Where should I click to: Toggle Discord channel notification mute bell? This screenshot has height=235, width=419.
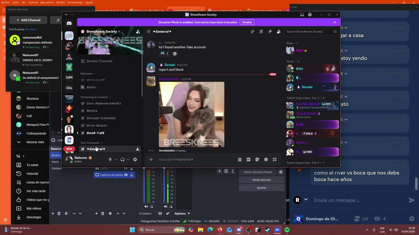tap(261, 32)
